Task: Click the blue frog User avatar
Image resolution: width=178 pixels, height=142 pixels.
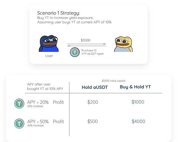Action: [49, 43]
